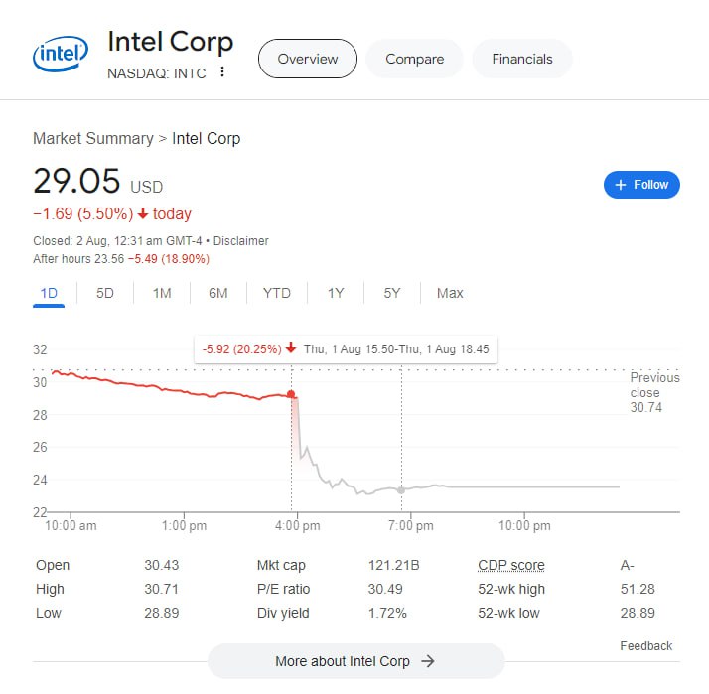View the YTD price chart
Viewport: 709px width, 694px height.
tap(277, 293)
